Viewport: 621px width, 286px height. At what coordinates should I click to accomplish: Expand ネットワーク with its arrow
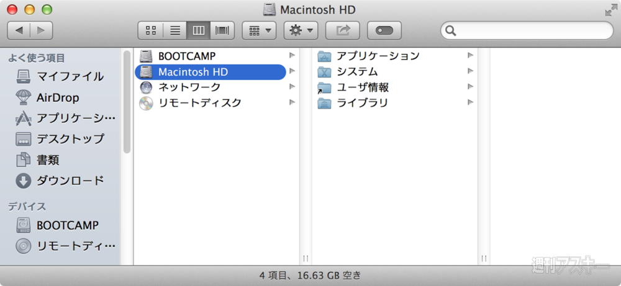292,87
